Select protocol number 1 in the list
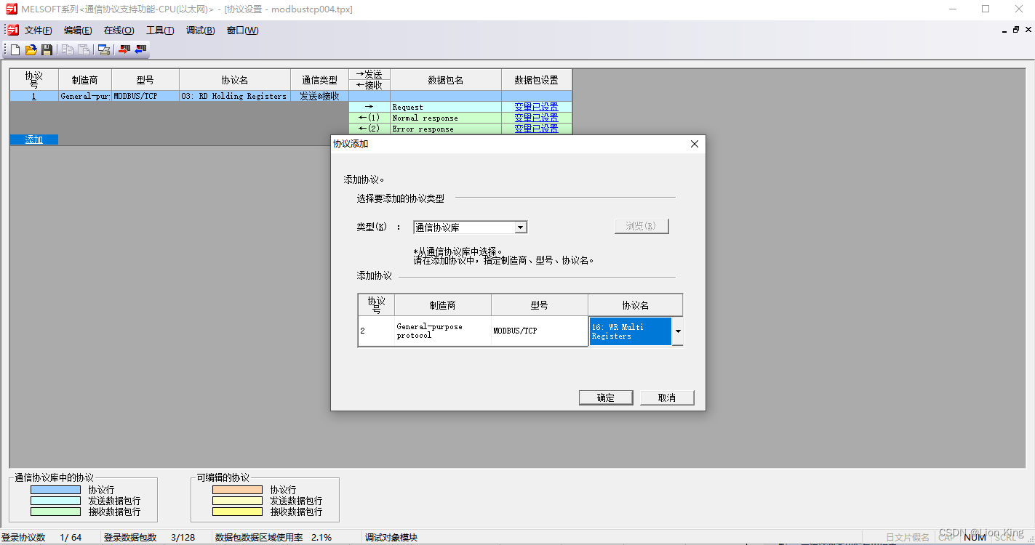Image resolution: width=1035 pixels, height=545 pixels. [33, 95]
